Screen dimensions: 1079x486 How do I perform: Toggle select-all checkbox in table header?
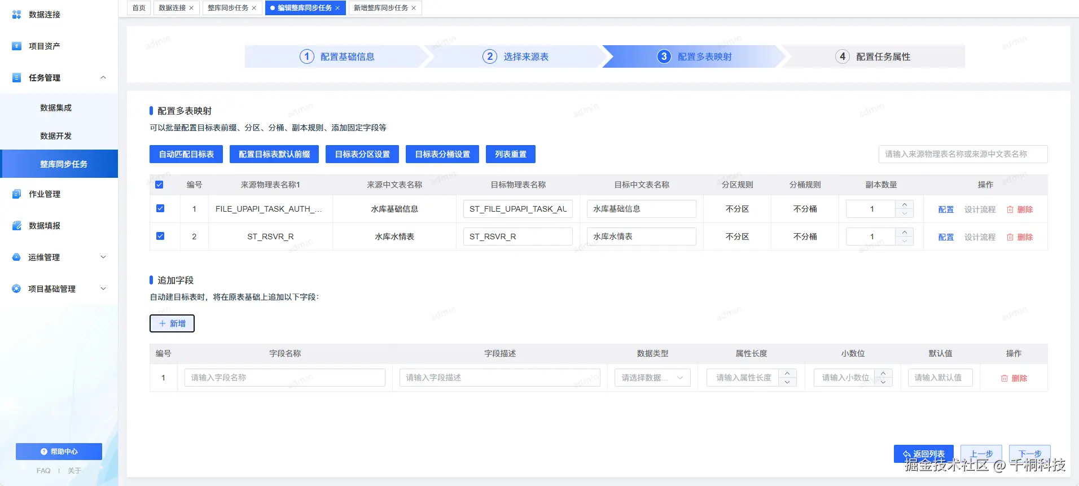pyautogui.click(x=159, y=185)
